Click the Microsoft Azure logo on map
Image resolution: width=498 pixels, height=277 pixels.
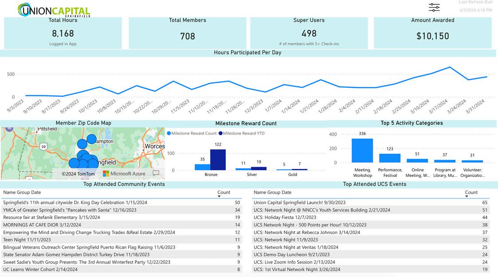(x=124, y=174)
